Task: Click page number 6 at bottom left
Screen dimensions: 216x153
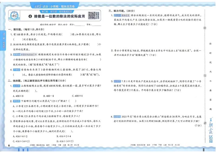Action: (9, 145)
